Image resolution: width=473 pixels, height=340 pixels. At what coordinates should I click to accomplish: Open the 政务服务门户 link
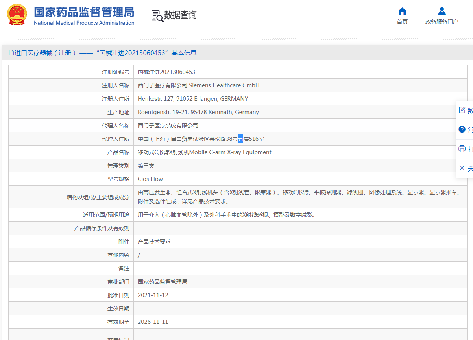coord(442,22)
